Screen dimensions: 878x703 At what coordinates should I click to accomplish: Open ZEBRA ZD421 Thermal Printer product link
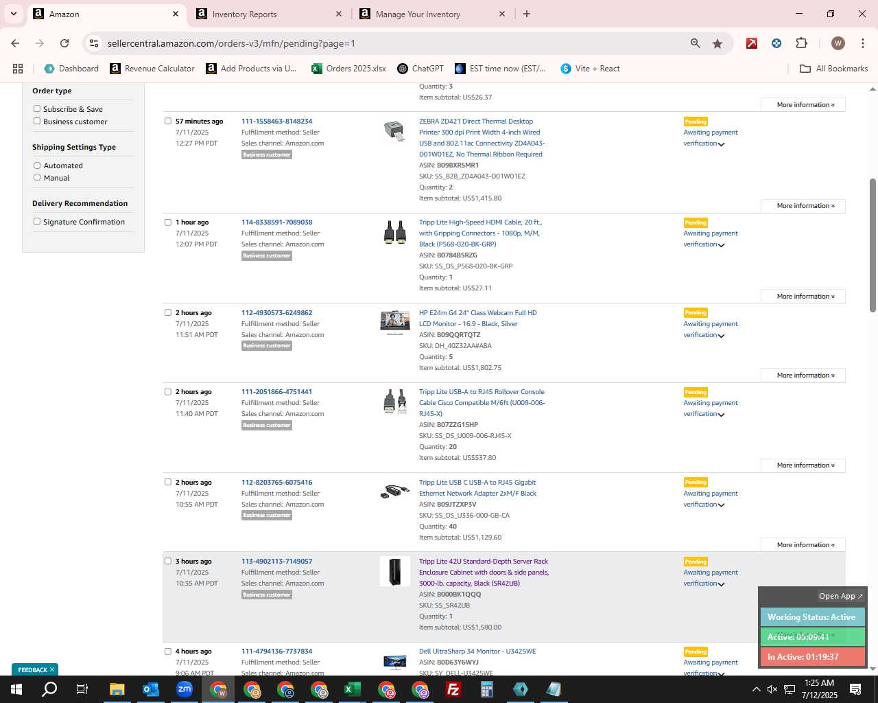pos(482,138)
